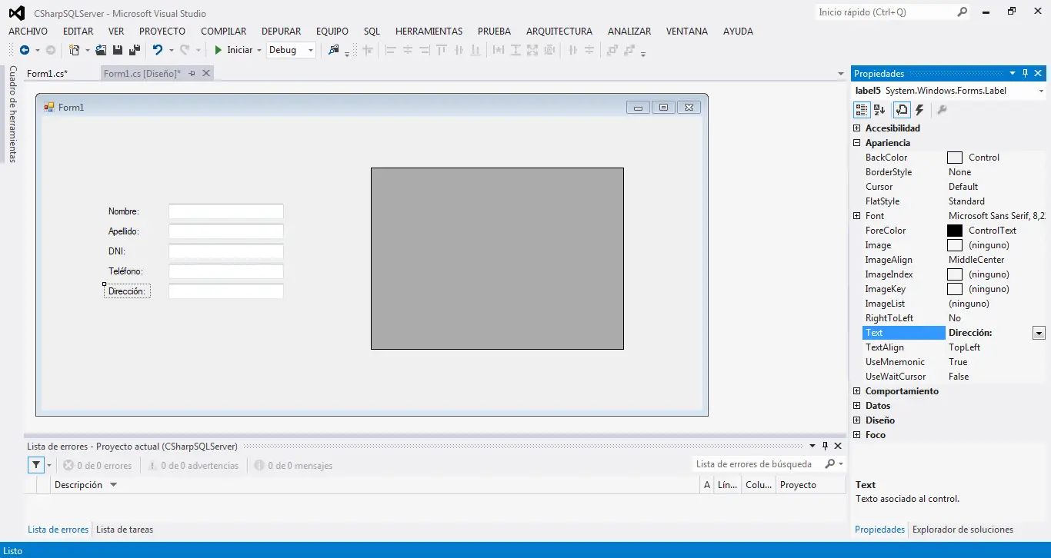The height and width of the screenshot is (558, 1051).
Task: Click the filter funnel icon in error list
Action: 36,465
